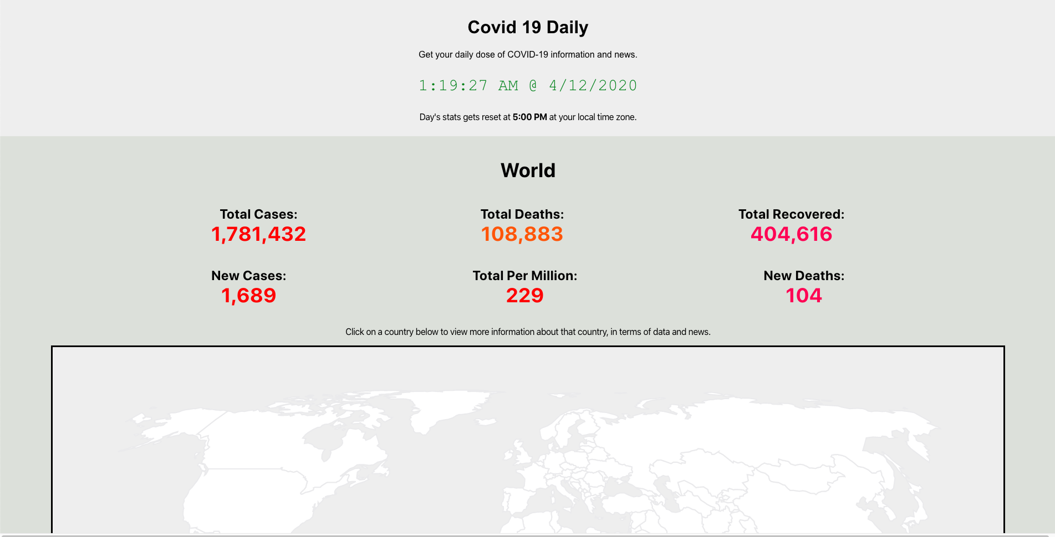The width and height of the screenshot is (1055, 537).
Task: Click the green clock timestamp
Action: [x=528, y=85]
